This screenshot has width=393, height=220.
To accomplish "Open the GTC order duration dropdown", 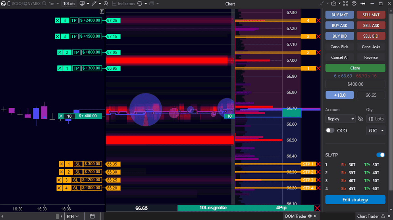I will pos(376,130).
